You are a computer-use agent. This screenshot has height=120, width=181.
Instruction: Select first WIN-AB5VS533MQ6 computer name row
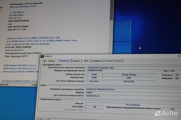coord(19,21)
